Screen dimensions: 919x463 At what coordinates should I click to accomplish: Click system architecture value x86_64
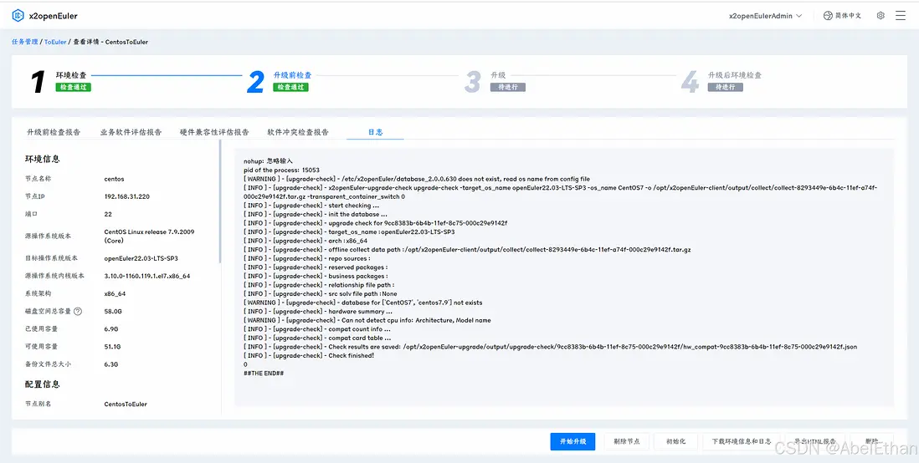(115, 294)
